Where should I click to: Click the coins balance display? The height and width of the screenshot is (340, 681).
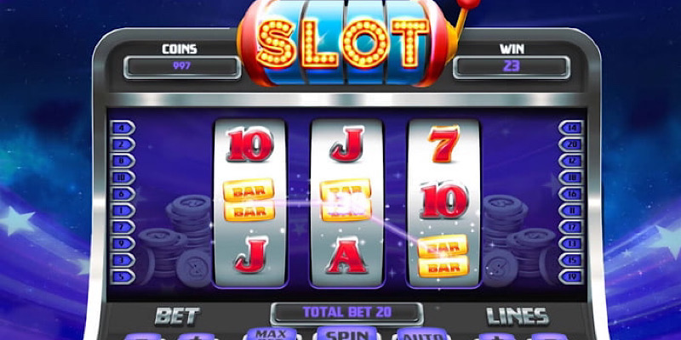pos(182,67)
